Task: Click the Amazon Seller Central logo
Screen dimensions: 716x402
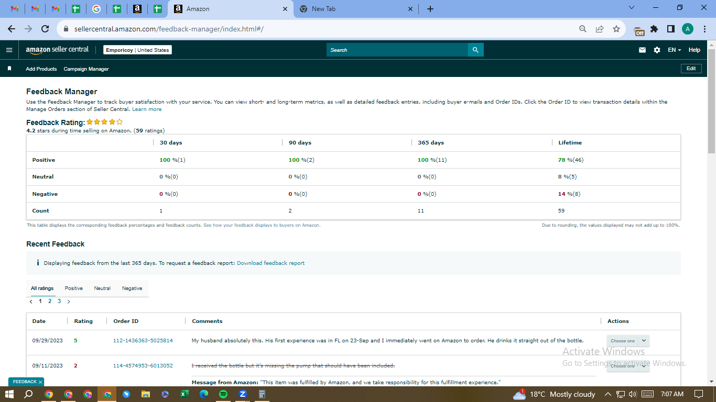Action: 57,50
